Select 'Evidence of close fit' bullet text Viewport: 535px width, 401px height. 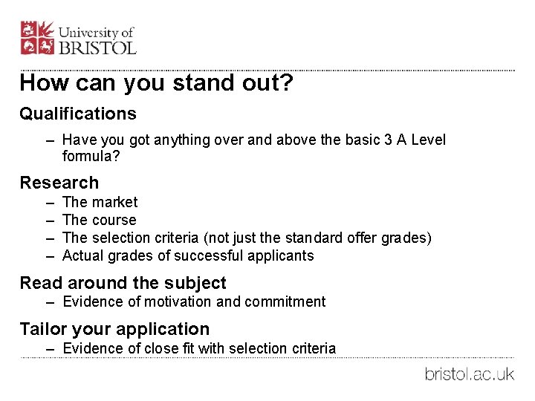[199, 348]
